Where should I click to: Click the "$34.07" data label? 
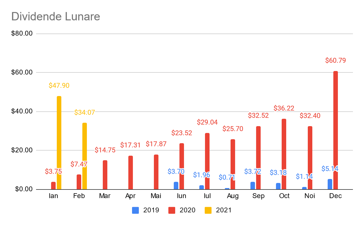coord(85,113)
